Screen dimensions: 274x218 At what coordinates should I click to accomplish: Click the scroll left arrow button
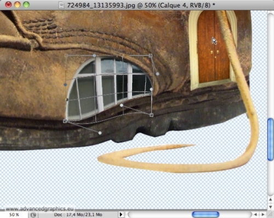pos(255,214)
